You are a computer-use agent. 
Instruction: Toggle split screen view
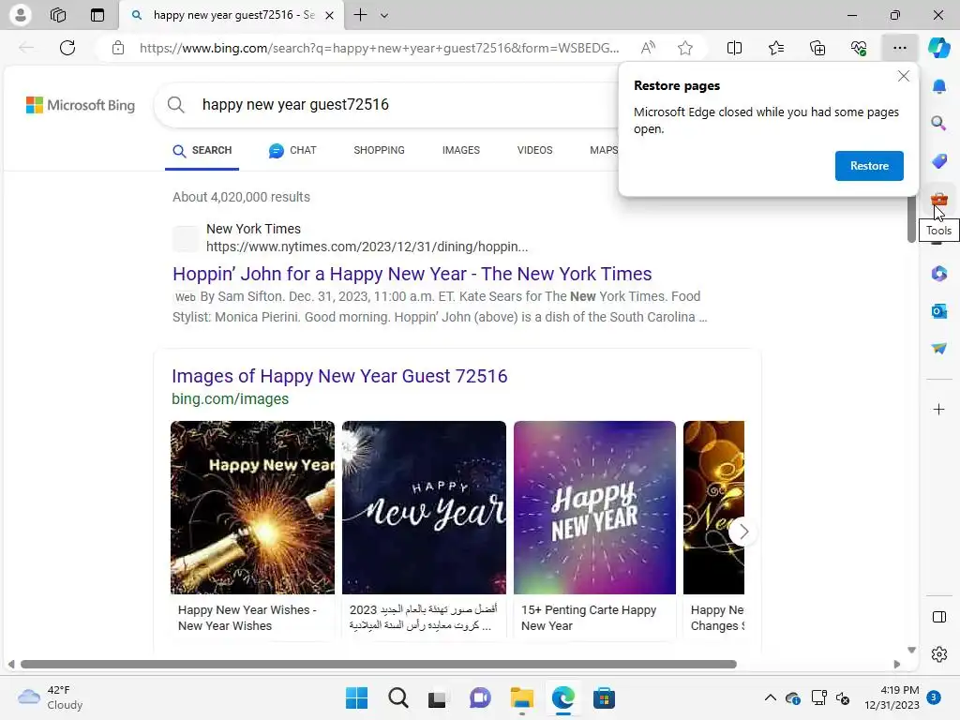coord(734,48)
